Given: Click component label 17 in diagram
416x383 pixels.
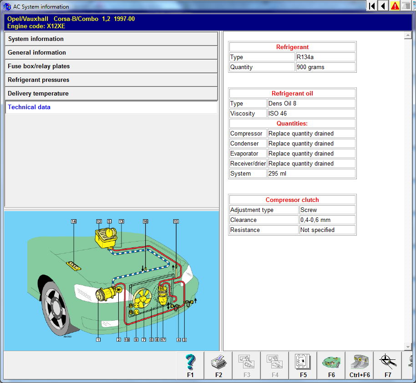Looking at the screenshot, I should pos(163,339).
